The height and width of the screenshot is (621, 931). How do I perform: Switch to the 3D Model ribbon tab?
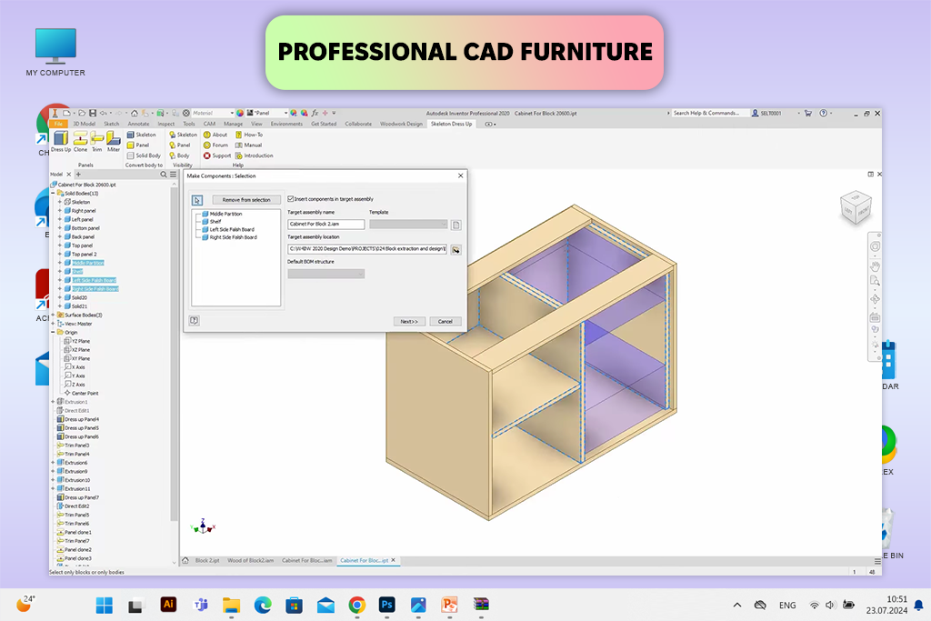[85, 124]
